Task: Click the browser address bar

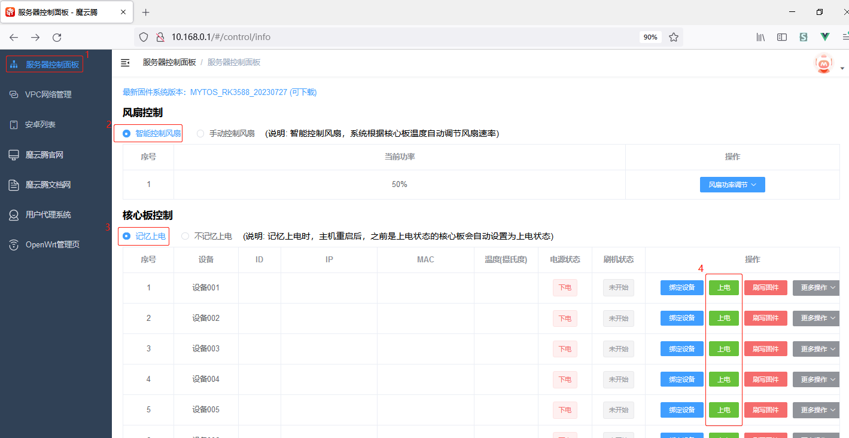Action: click(389, 37)
